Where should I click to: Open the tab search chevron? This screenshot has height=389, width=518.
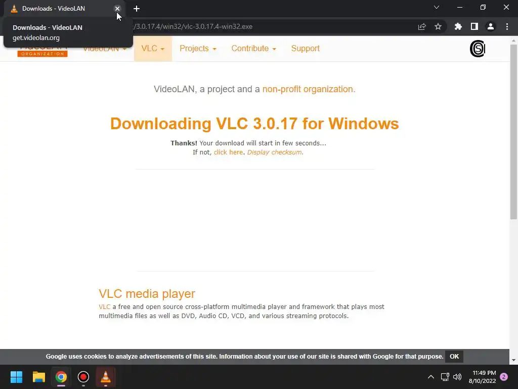(x=437, y=7)
